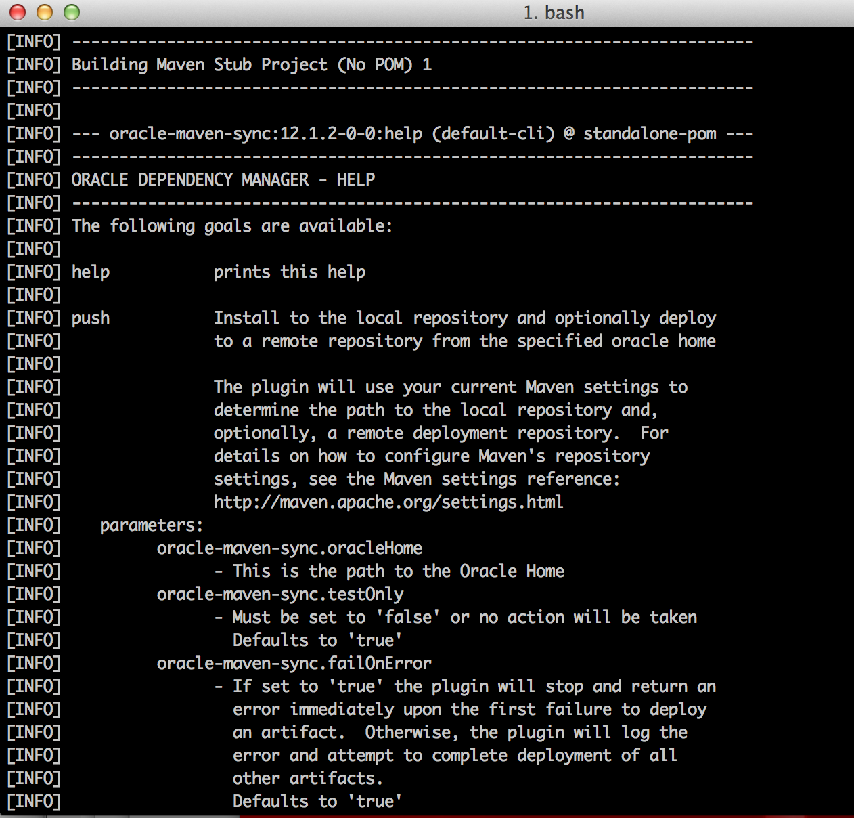This screenshot has width=854, height=818.
Task: Click 'ORACLE DEPENDENCY MANAGER - HELP' heading
Action: pyautogui.click(x=223, y=180)
